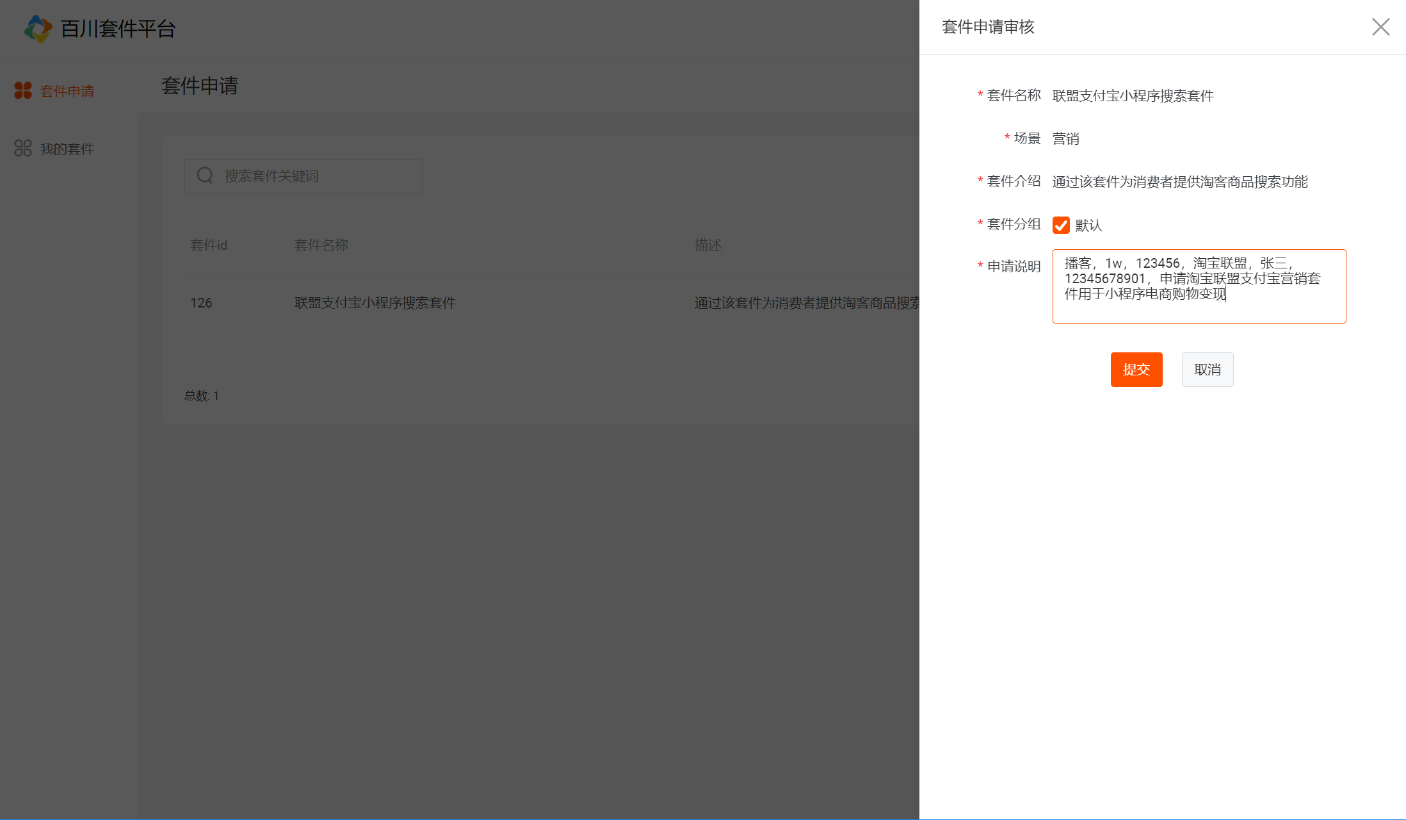Viewport: 1406px width, 820px height.
Task: Click the 描述 column header
Action: point(708,245)
